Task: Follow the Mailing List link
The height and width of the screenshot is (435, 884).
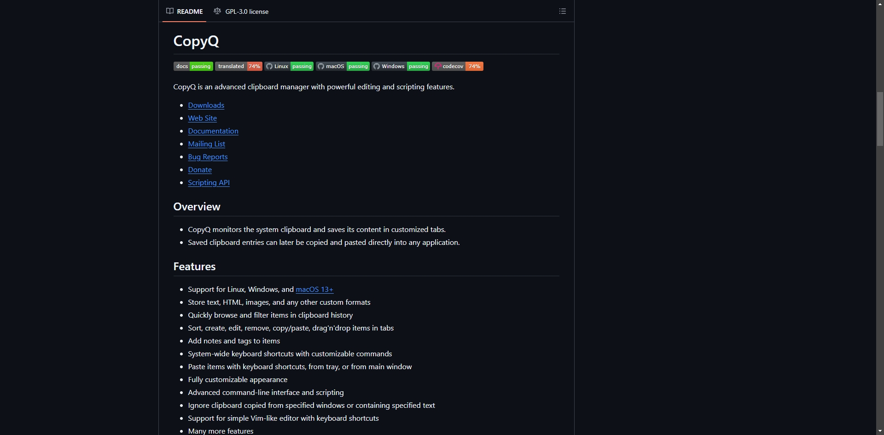Action: point(206,144)
